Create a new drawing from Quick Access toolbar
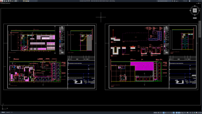This screenshot has height=114, width=202. [x=5, y=1]
